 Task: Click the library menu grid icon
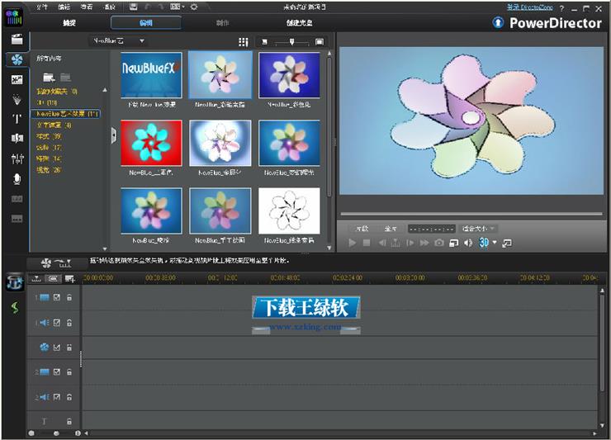tap(243, 42)
